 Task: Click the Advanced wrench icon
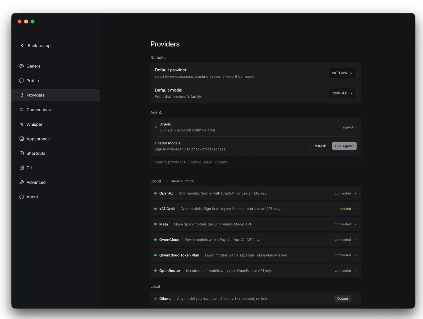tap(22, 182)
